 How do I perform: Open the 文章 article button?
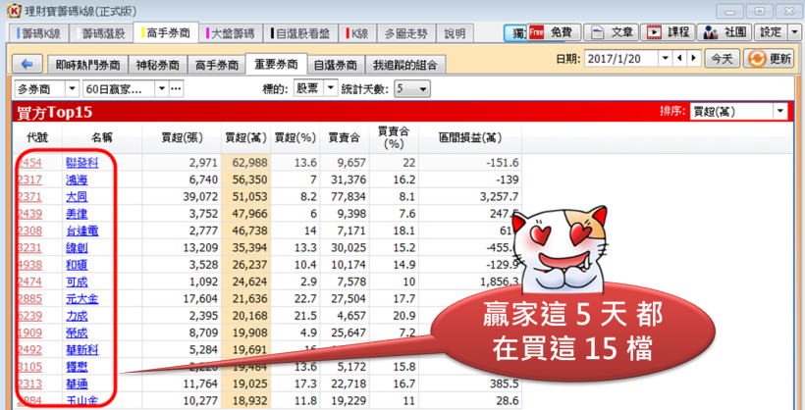pyautogui.click(x=614, y=32)
